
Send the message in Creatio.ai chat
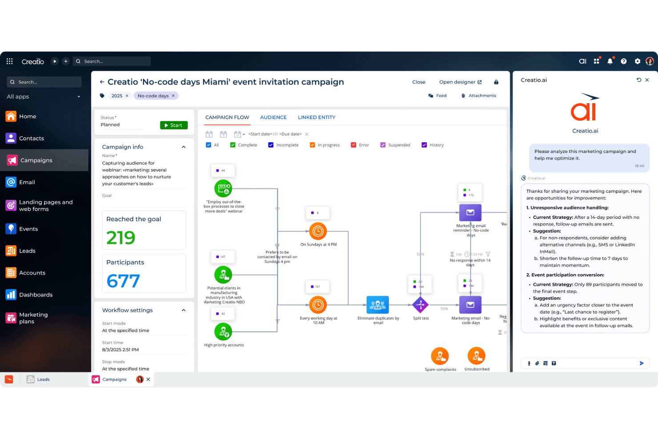click(x=642, y=363)
